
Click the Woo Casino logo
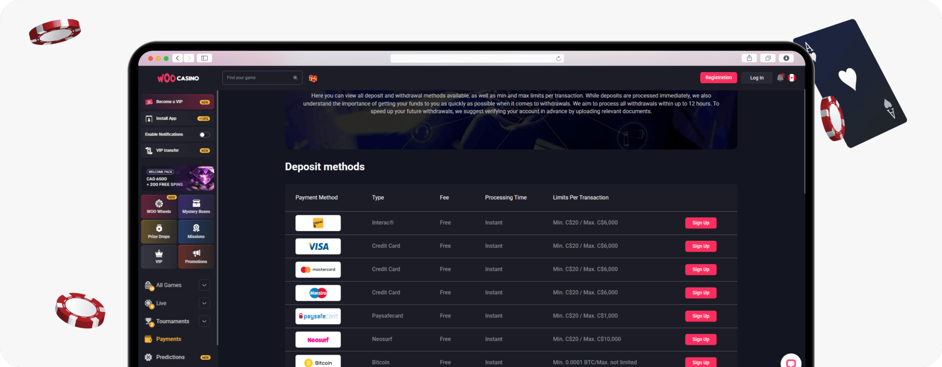[x=178, y=78]
